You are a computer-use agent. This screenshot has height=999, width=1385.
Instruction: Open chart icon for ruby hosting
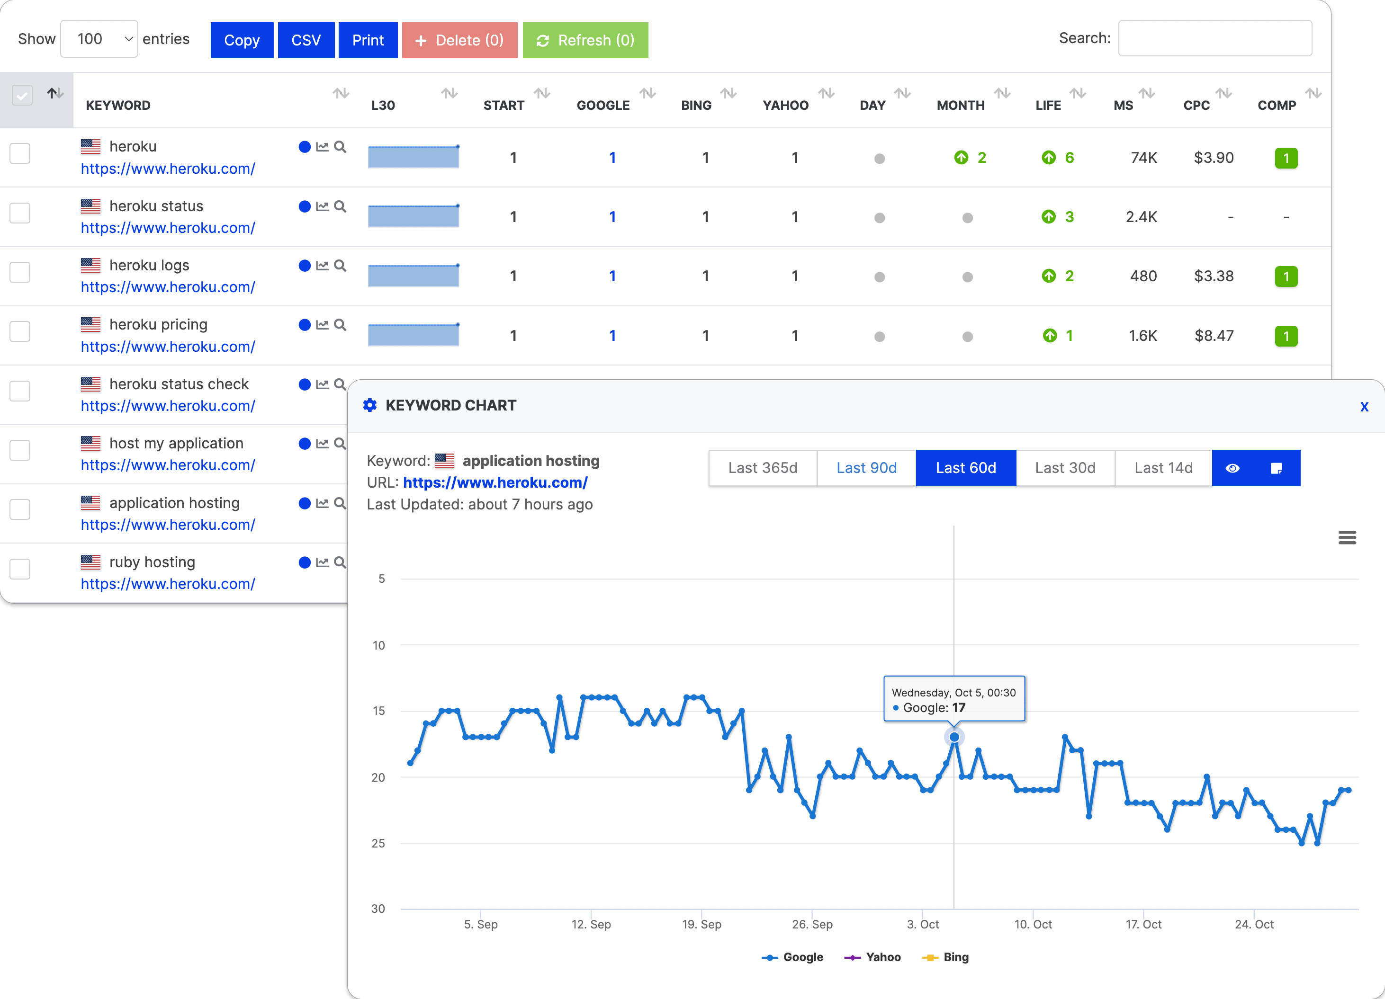(323, 562)
